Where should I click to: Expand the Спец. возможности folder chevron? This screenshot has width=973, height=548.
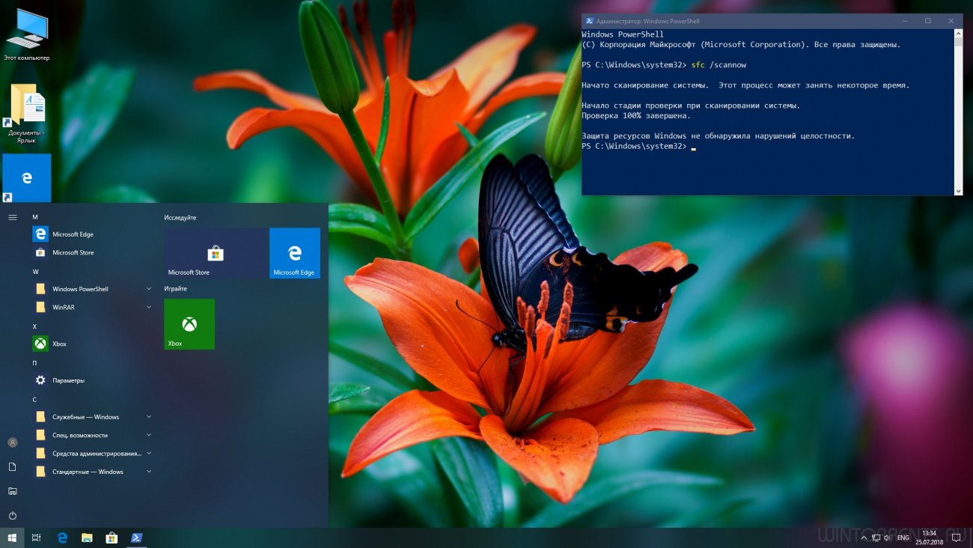149,435
